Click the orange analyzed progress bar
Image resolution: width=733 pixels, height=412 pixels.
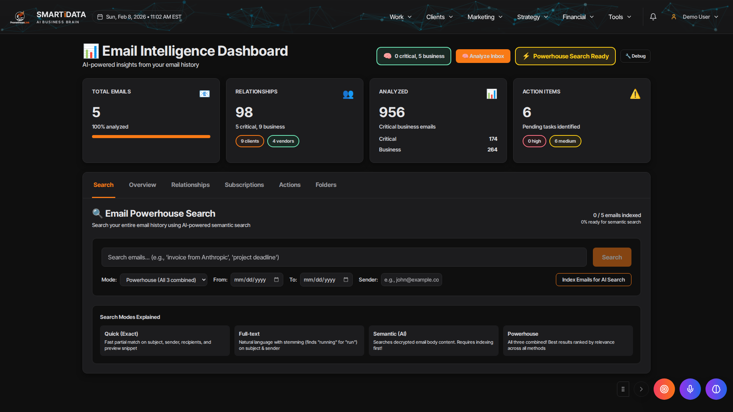(151, 137)
